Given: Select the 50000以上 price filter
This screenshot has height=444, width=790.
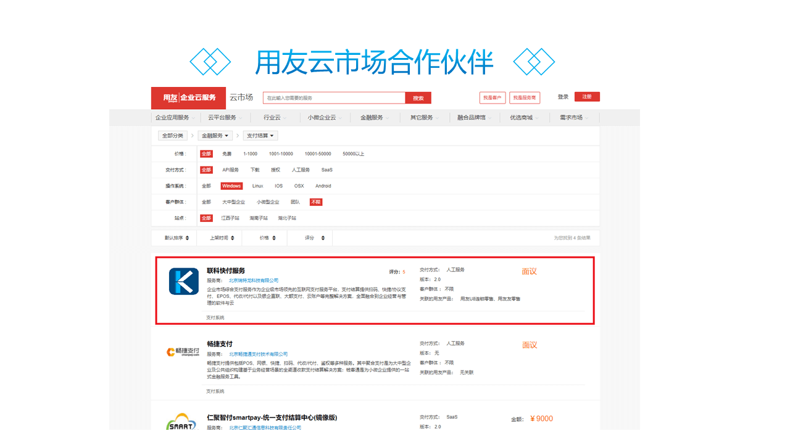Looking at the screenshot, I should 354,154.
